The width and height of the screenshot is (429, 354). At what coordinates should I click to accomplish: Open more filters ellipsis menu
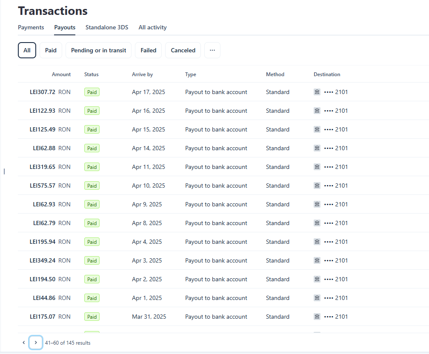coord(212,50)
